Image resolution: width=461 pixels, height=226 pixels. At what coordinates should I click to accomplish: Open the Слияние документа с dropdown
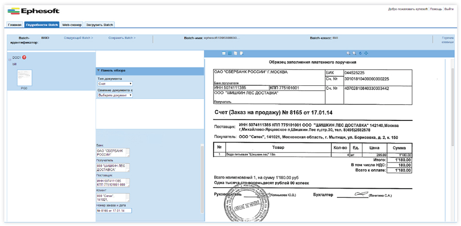click(x=115, y=96)
